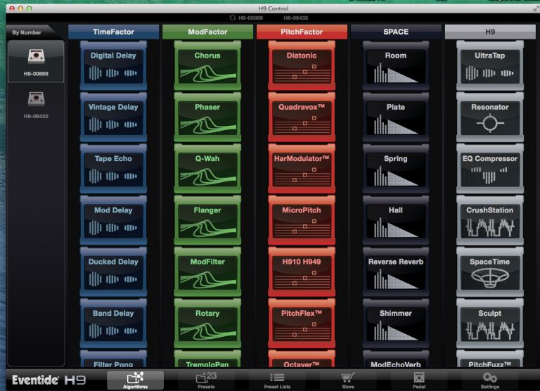This screenshot has width=540, height=391.
Task: Open the ModEchoVerb algorithm
Action: pyautogui.click(x=396, y=359)
